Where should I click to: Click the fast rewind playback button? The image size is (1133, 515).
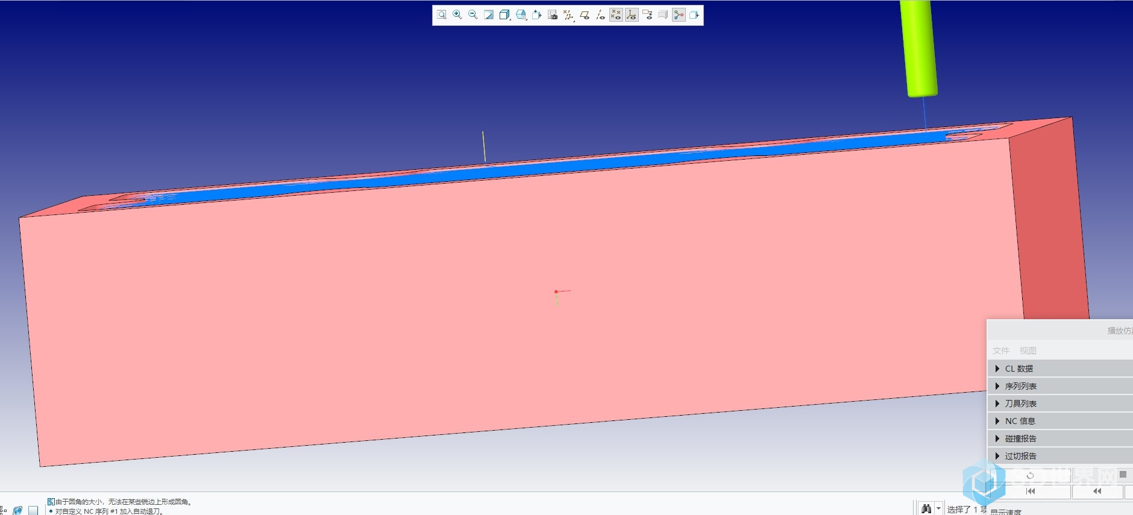pyautogui.click(x=1097, y=492)
